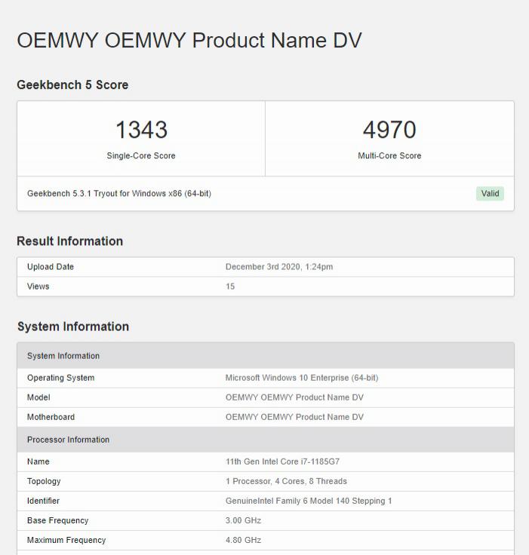Click the Single-Core Score label
The height and width of the screenshot is (555, 529).
tap(141, 156)
